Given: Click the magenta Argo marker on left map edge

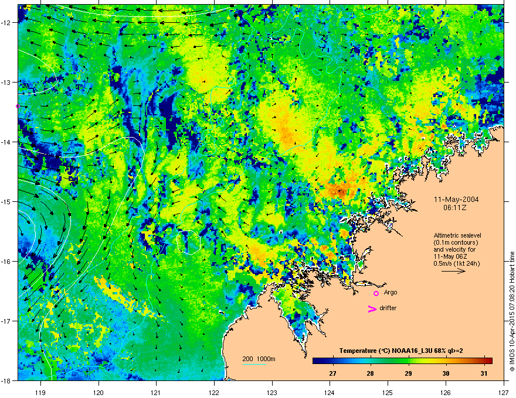Looking at the screenshot, I should [18, 106].
